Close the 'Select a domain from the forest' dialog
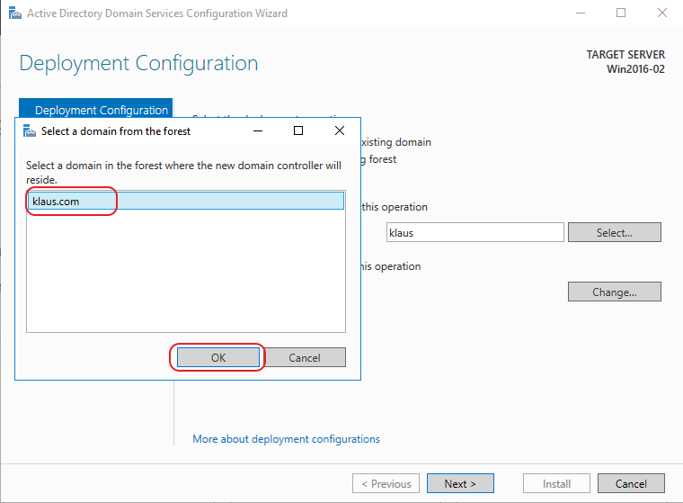Image resolution: width=683 pixels, height=503 pixels. click(340, 130)
